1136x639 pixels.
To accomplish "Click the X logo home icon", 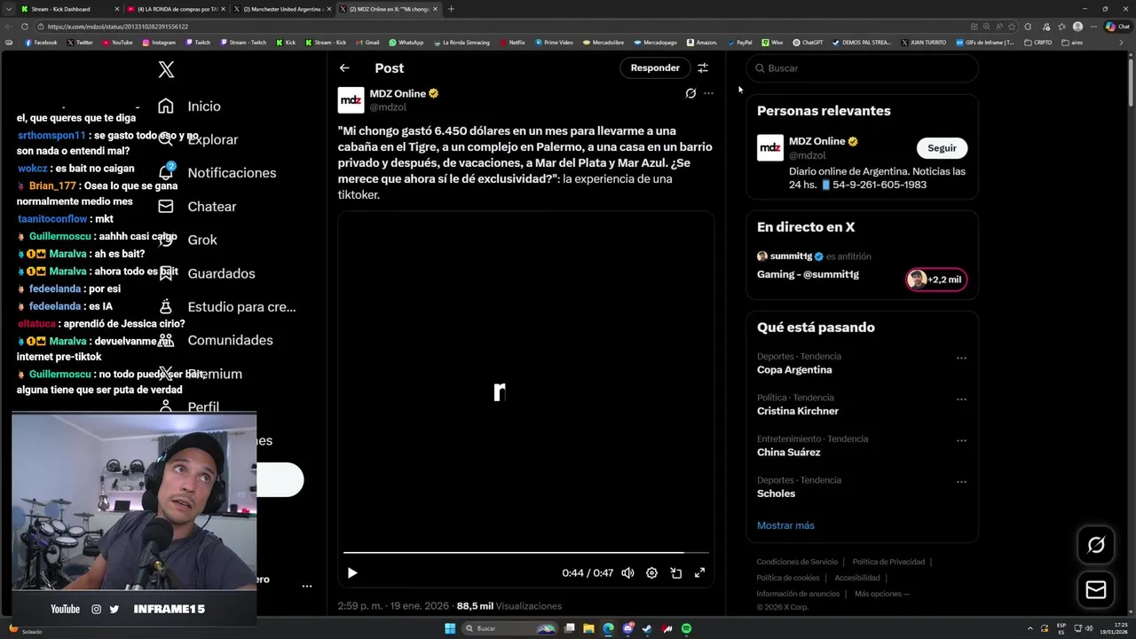I will [x=166, y=69].
